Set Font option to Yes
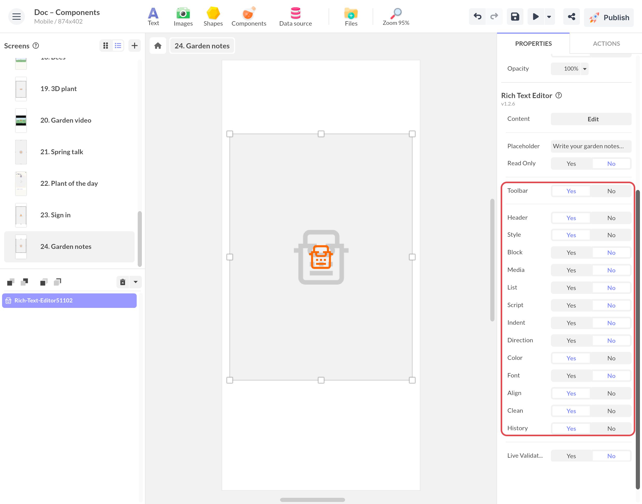The image size is (642, 504). pyautogui.click(x=571, y=376)
